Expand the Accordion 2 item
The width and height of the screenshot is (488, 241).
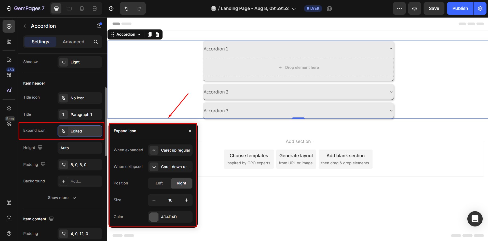pyautogui.click(x=298, y=92)
